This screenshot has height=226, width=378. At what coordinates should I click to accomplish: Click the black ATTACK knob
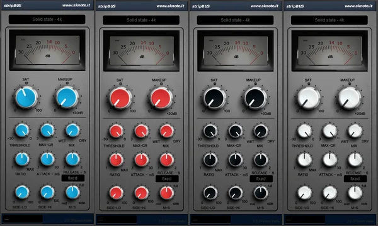235,159
